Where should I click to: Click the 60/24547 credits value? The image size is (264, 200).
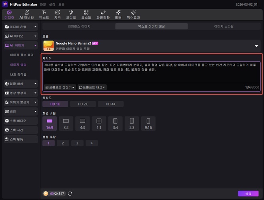coord(57,194)
